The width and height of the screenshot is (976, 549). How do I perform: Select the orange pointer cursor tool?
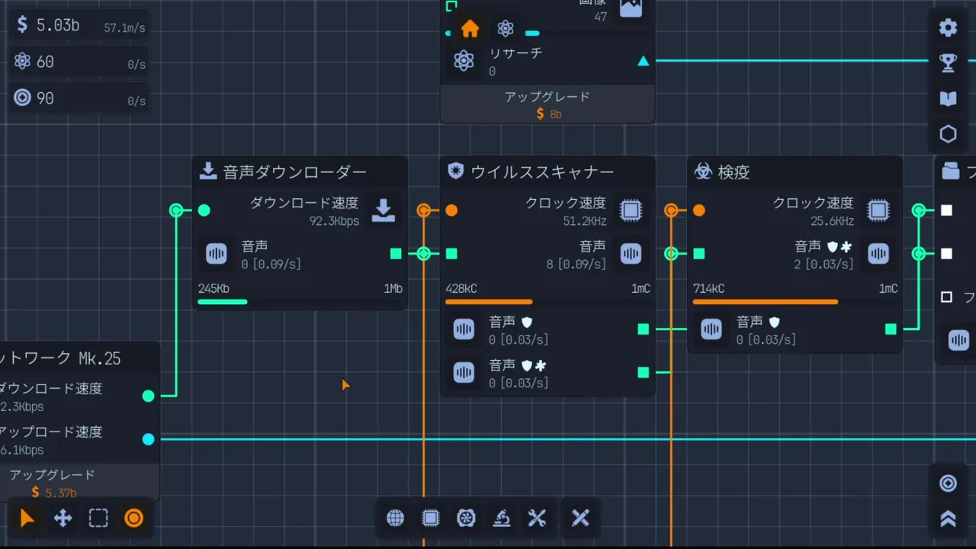27,518
